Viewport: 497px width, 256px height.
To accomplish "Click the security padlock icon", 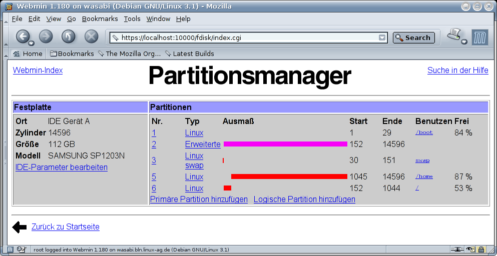I will (x=481, y=249).
